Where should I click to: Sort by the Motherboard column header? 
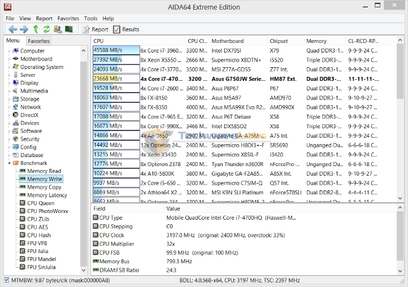(x=238, y=41)
